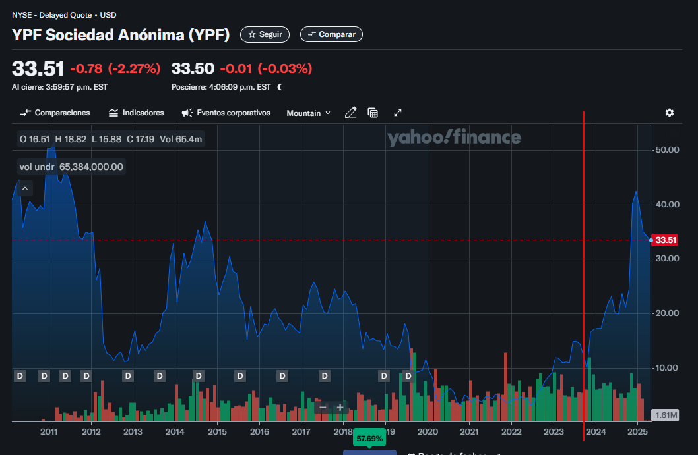The width and height of the screenshot is (698, 455).
Task: Open the Indicadores menu
Action: click(136, 113)
